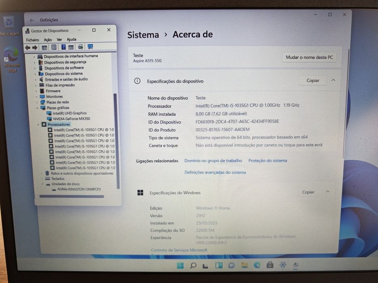
Task: Expand Dispositivos de software node
Action: click(35, 68)
